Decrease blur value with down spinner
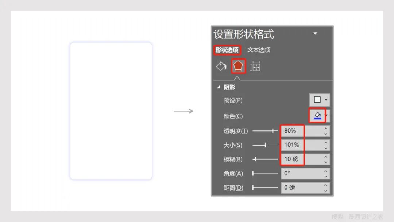The image size is (394, 222). tap(326, 162)
